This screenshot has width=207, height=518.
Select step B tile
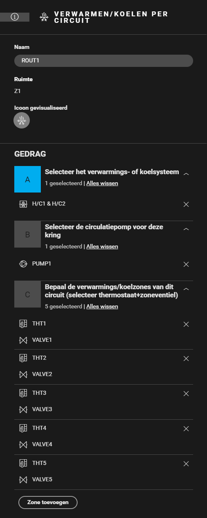27,234
